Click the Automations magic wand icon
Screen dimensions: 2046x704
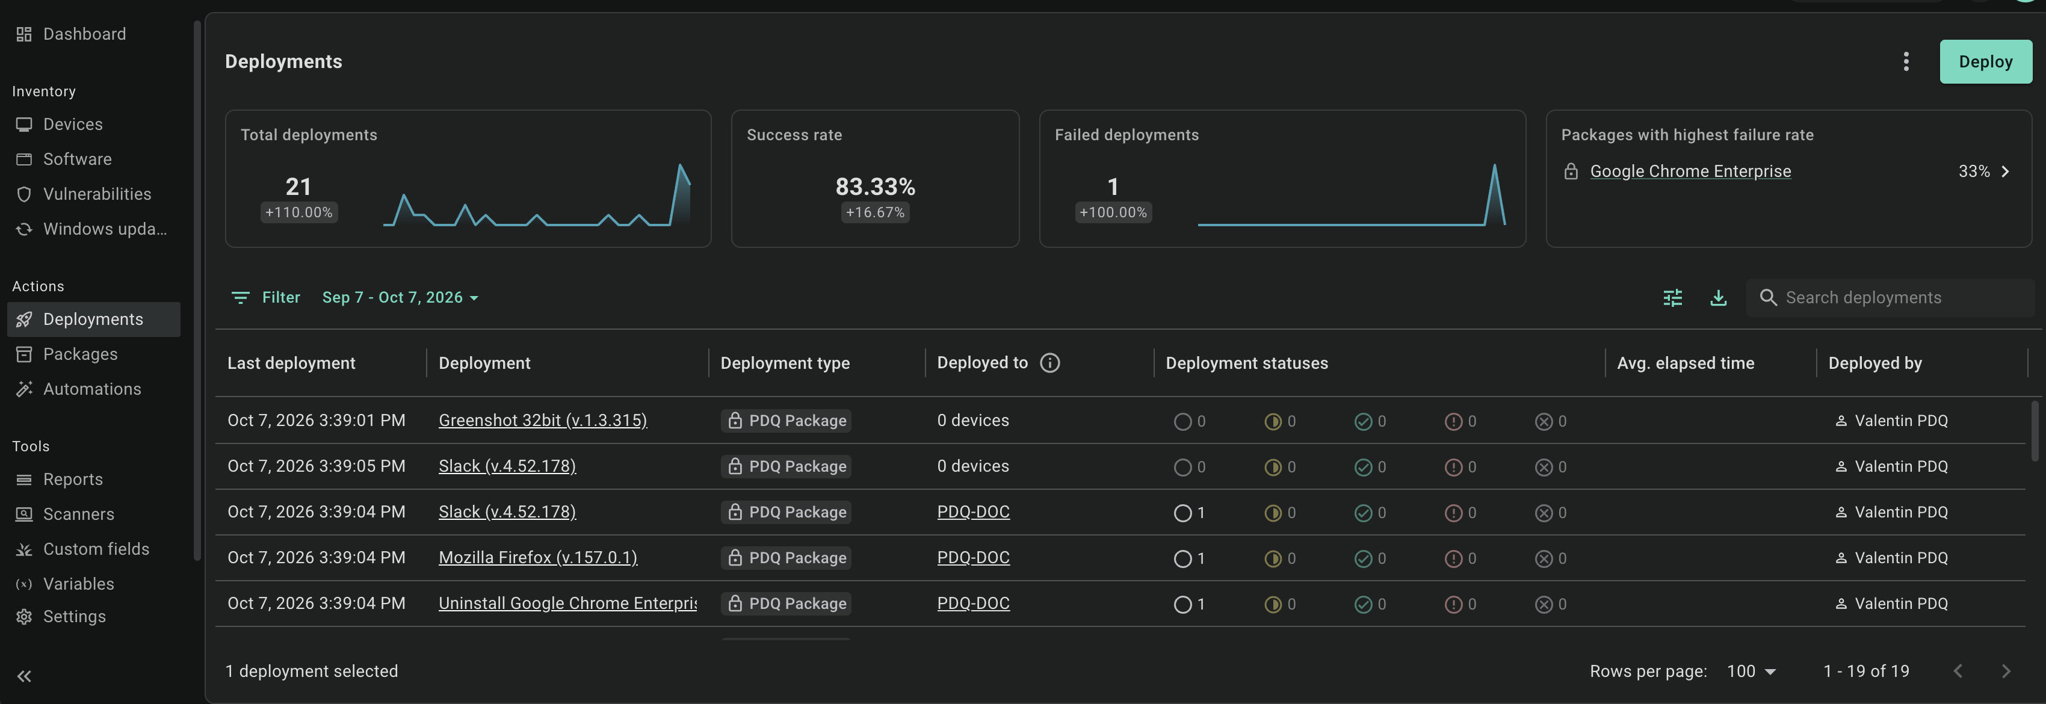pyautogui.click(x=24, y=389)
